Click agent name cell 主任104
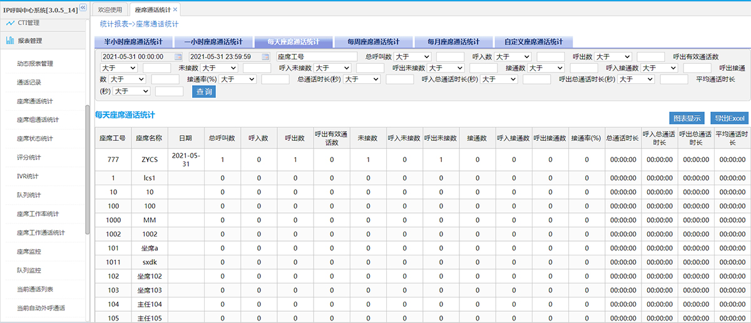The image size is (751, 323). [150, 304]
